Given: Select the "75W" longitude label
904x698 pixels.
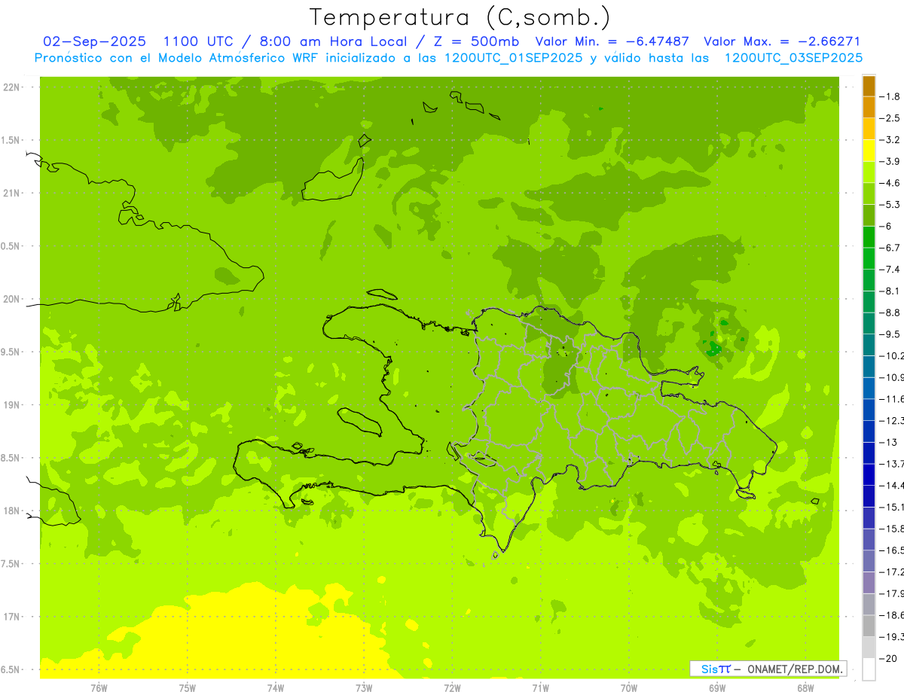Looking at the screenshot, I should [x=187, y=688].
